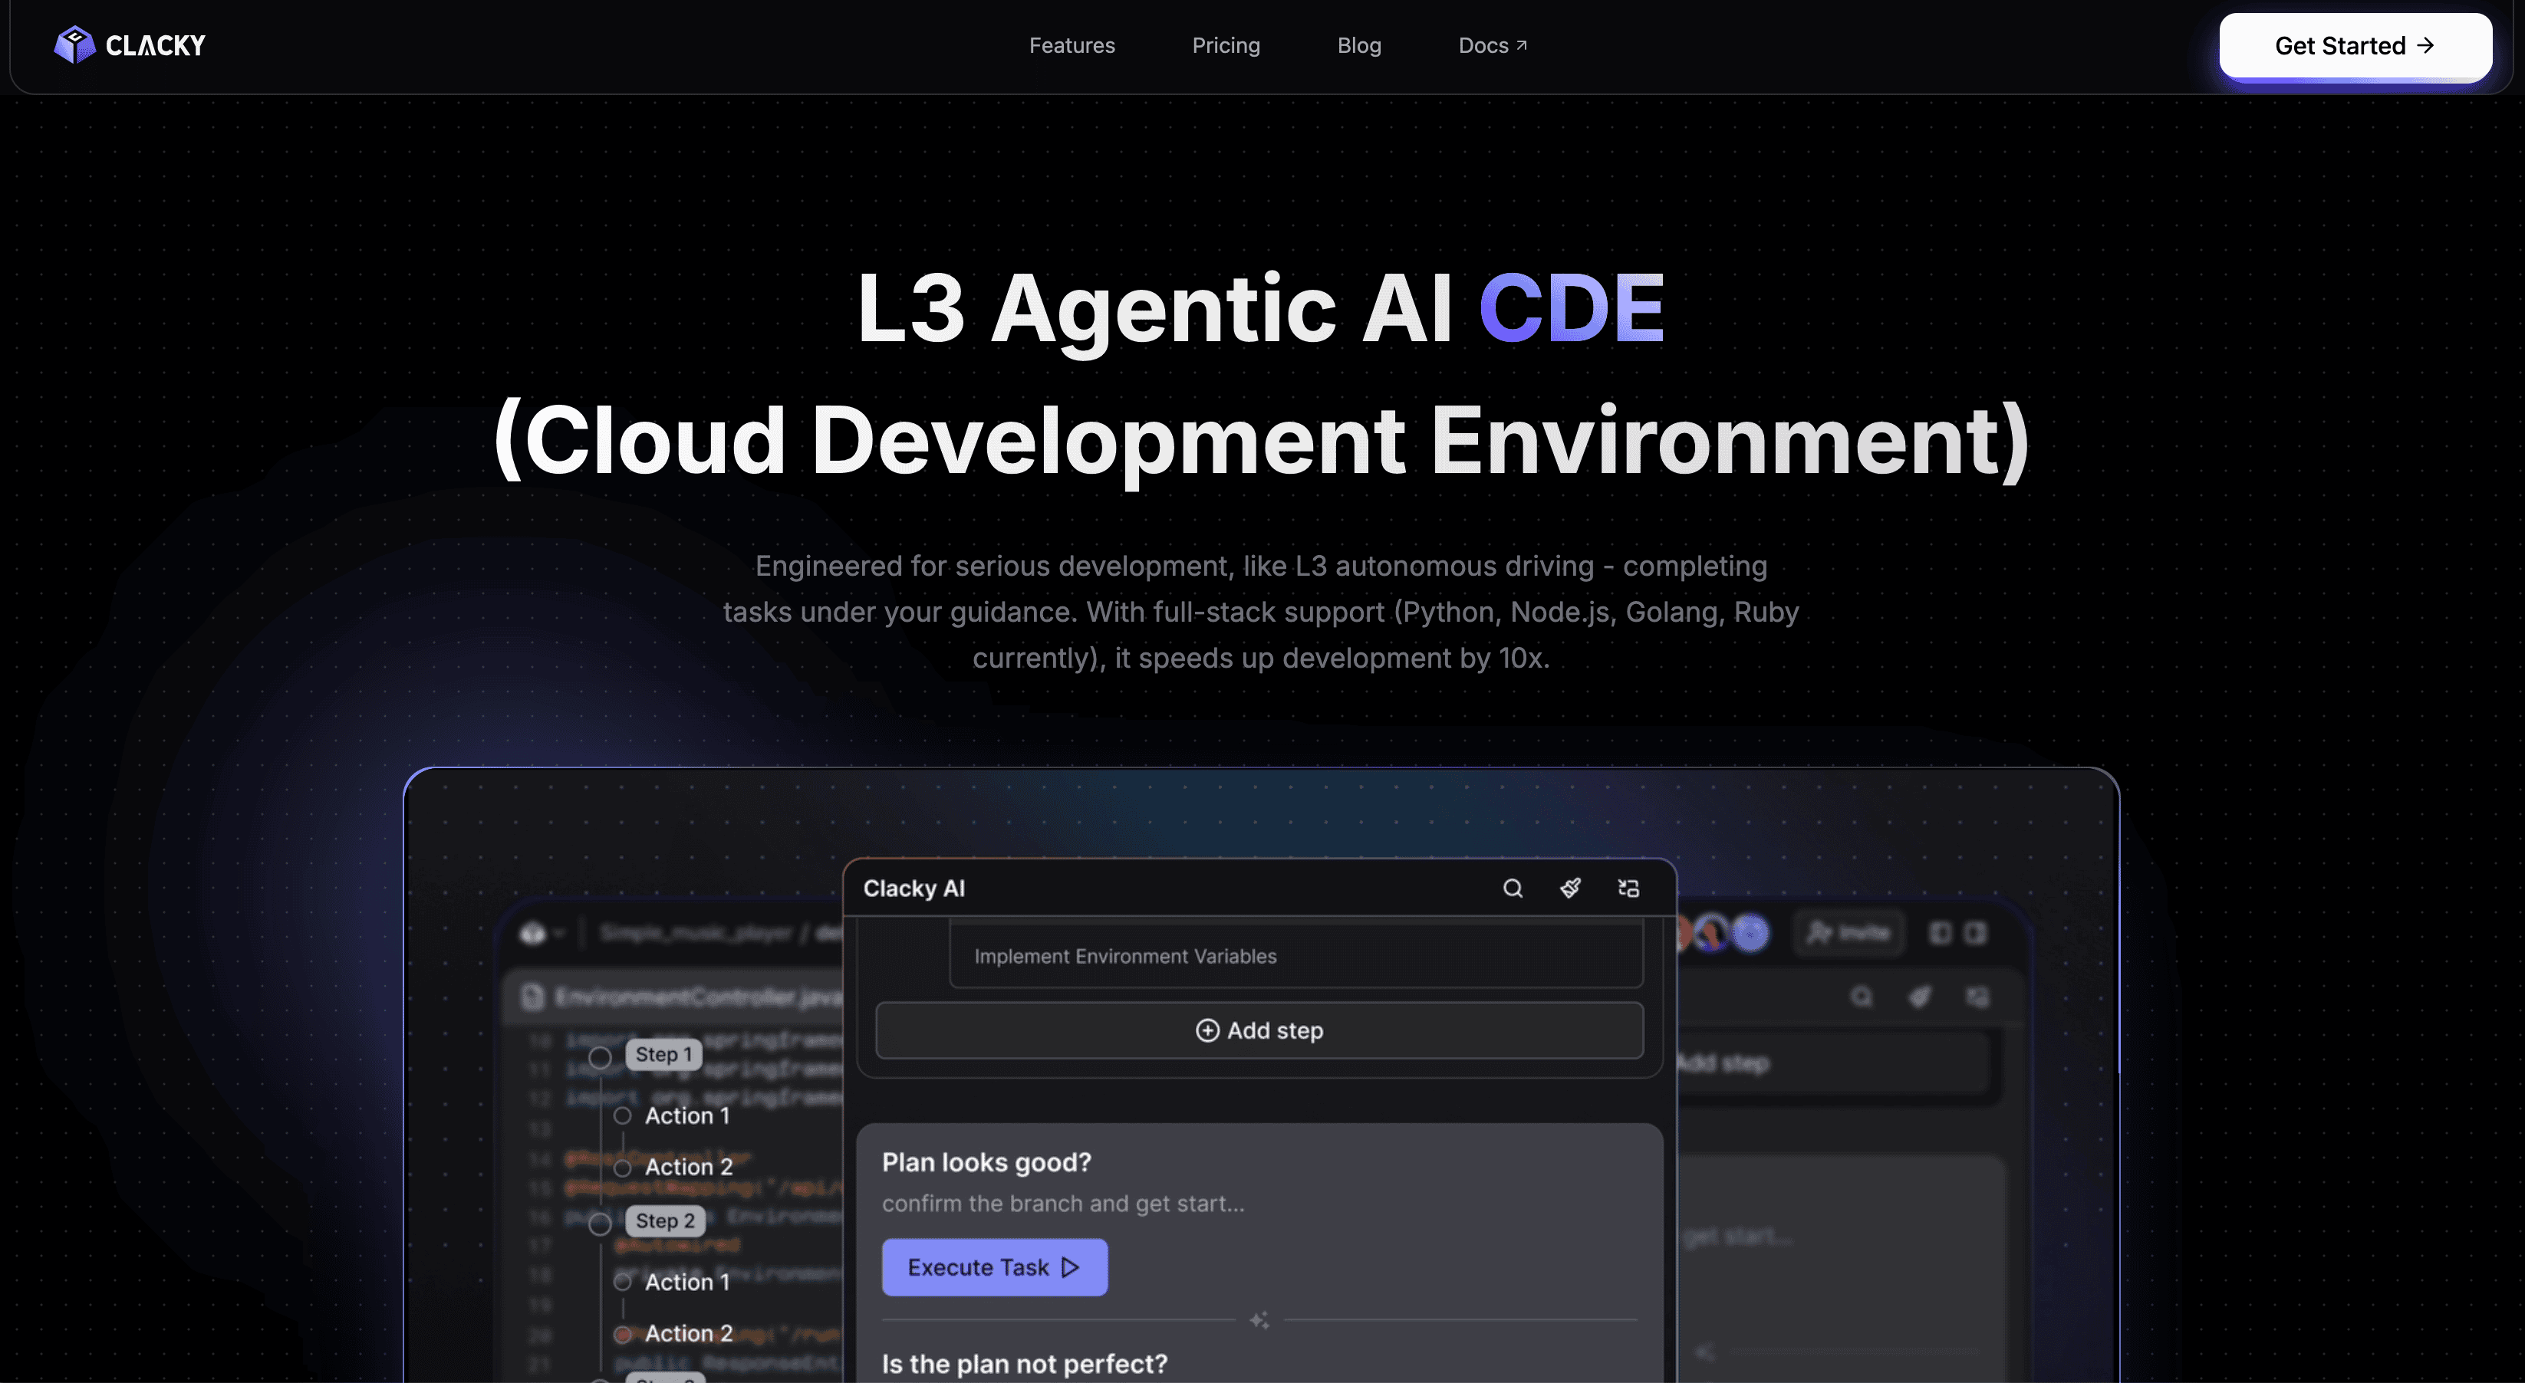Click the Step 1 label badge

pyautogui.click(x=663, y=1054)
